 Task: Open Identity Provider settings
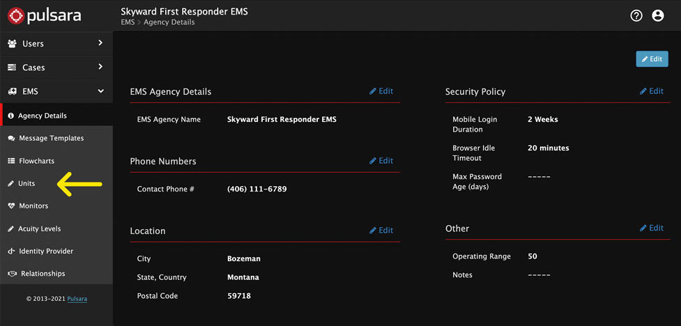tap(45, 251)
